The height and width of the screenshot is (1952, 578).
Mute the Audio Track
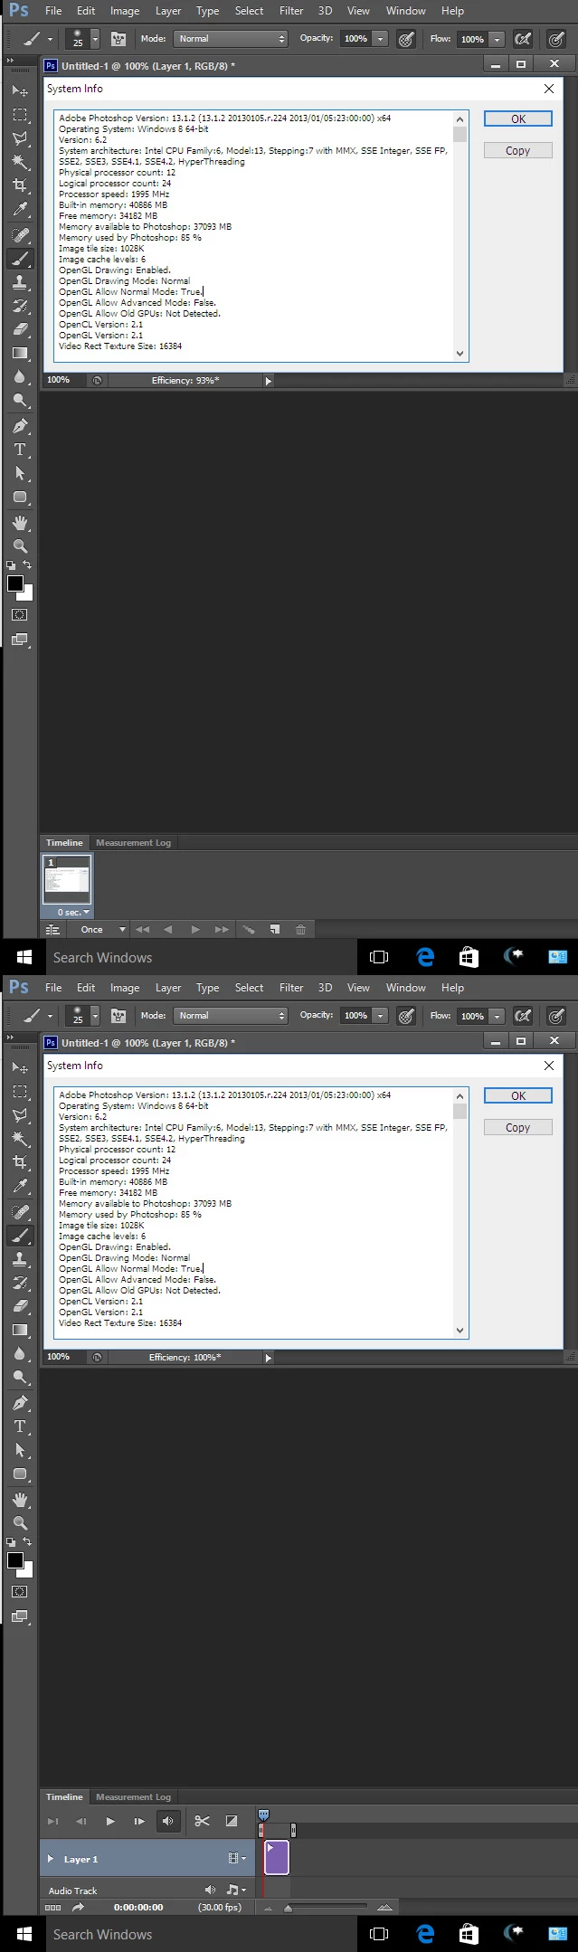click(210, 1890)
